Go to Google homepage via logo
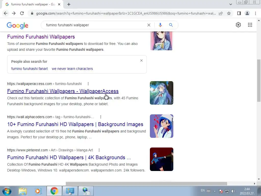Screen dimensions: 261x196 coord(18,25)
